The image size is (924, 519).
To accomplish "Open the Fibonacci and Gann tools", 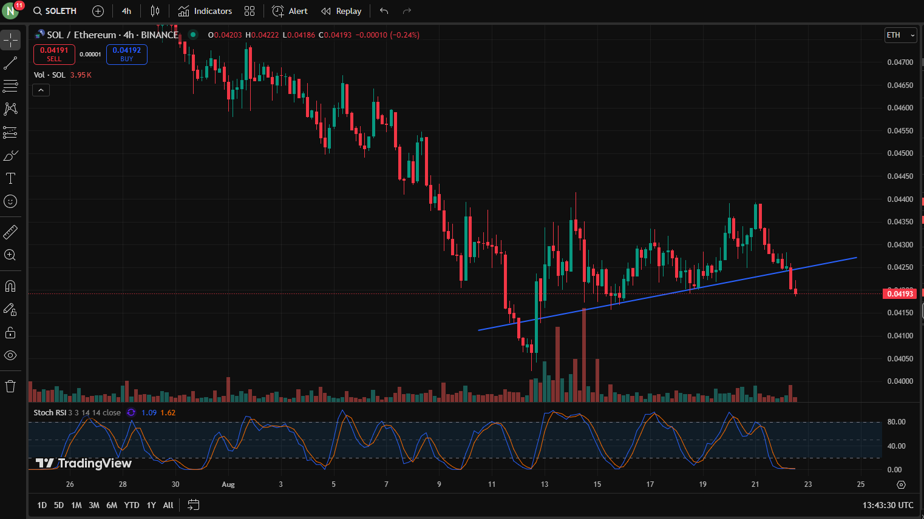I will (10, 86).
